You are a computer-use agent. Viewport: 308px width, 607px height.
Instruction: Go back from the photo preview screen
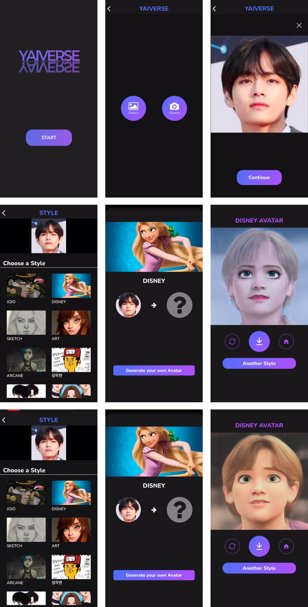click(x=214, y=9)
